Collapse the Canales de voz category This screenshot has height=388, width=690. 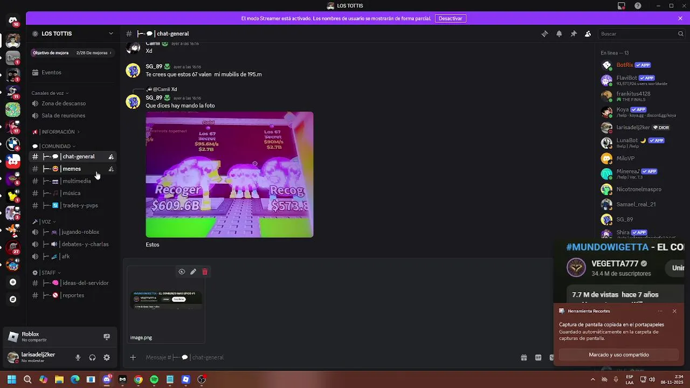50,93
